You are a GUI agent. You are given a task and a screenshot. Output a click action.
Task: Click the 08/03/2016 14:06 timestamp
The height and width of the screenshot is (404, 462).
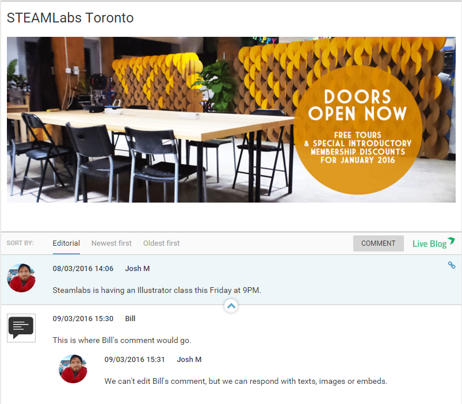click(83, 268)
